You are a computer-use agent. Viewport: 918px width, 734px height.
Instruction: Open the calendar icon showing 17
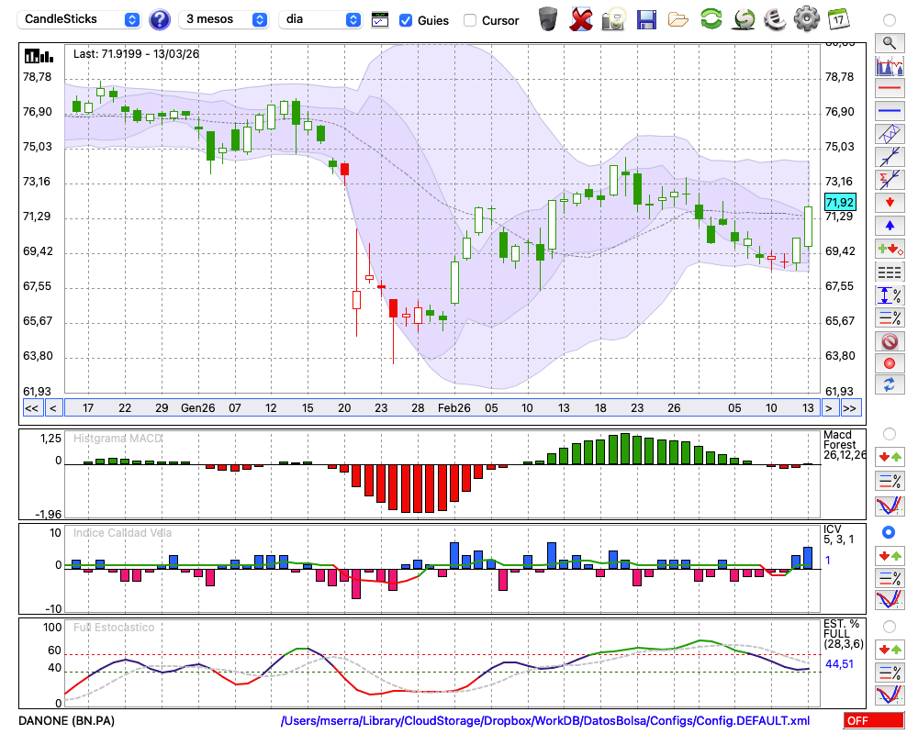click(x=838, y=18)
